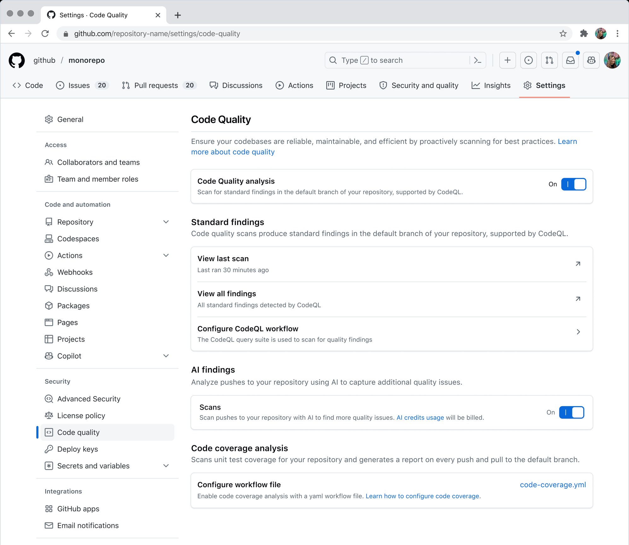The width and height of the screenshot is (629, 545).
Task: Open a new browser tab
Action: (178, 15)
